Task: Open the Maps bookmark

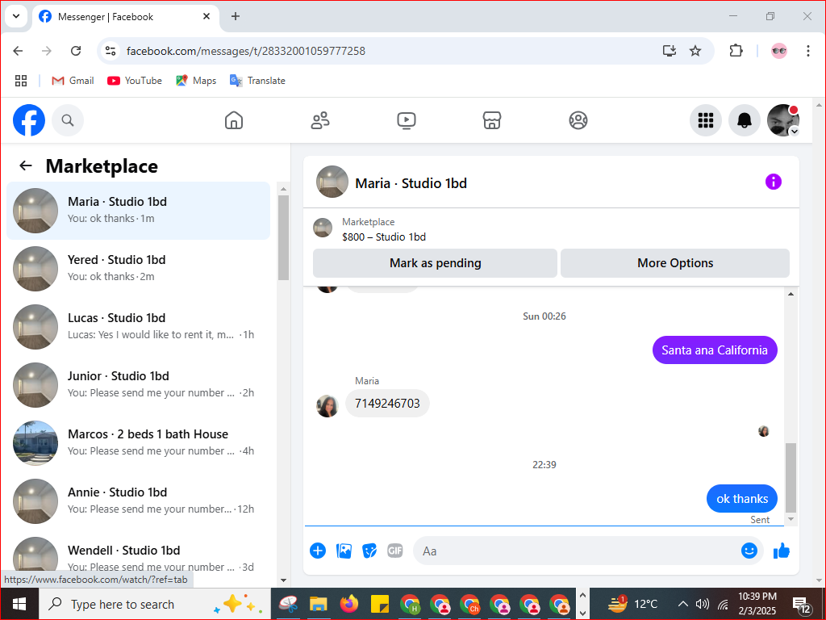Action: click(196, 81)
